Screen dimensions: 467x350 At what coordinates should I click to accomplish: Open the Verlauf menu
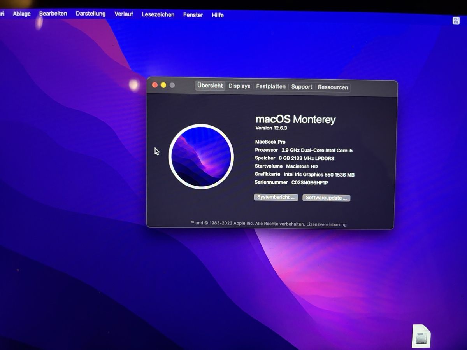[x=124, y=14]
